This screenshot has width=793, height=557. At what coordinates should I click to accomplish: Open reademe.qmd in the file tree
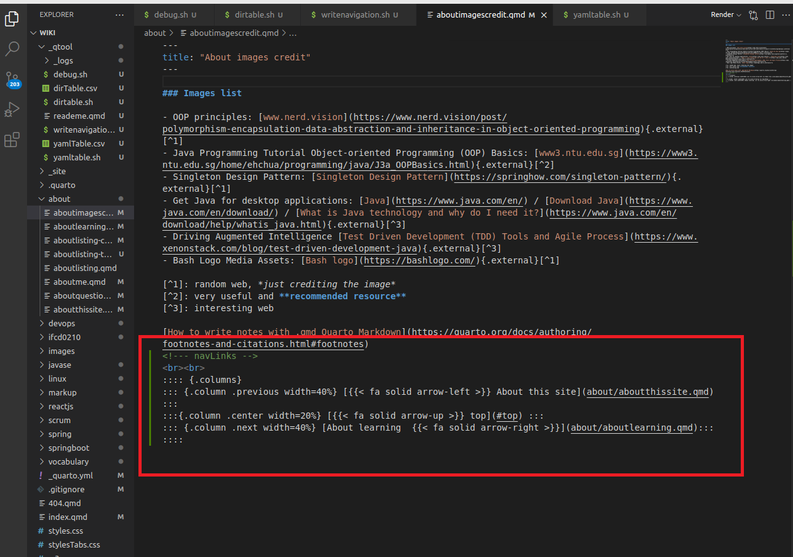pos(78,116)
